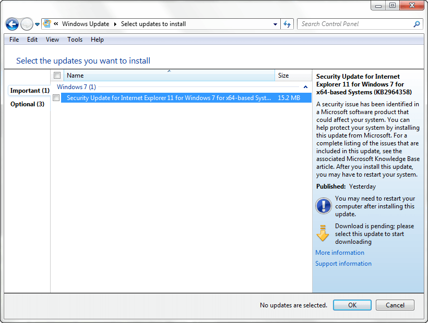Click the yellow download pending arrow icon

point(323,233)
